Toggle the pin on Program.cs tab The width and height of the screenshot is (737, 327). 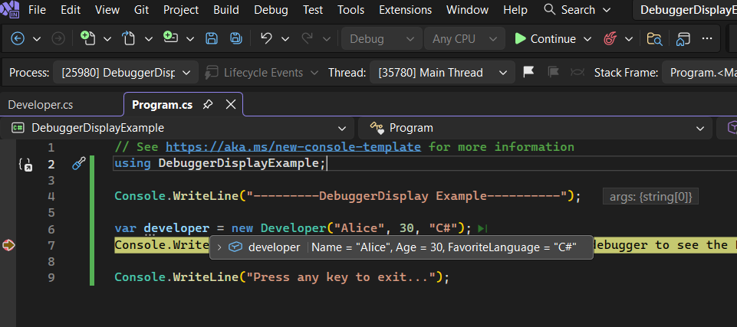(x=208, y=105)
